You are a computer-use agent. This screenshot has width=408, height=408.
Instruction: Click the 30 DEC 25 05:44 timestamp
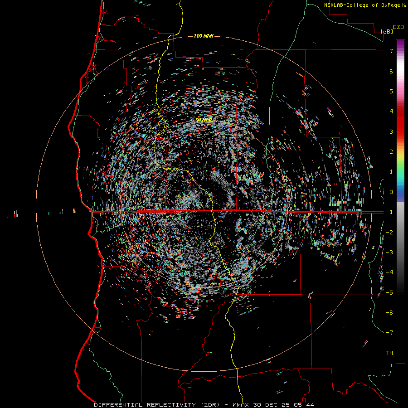[x=283, y=405]
